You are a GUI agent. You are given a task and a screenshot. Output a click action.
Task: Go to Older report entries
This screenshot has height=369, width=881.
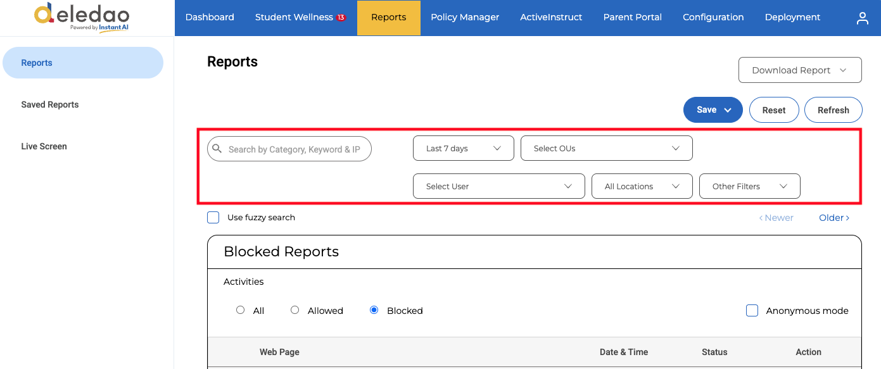(834, 218)
